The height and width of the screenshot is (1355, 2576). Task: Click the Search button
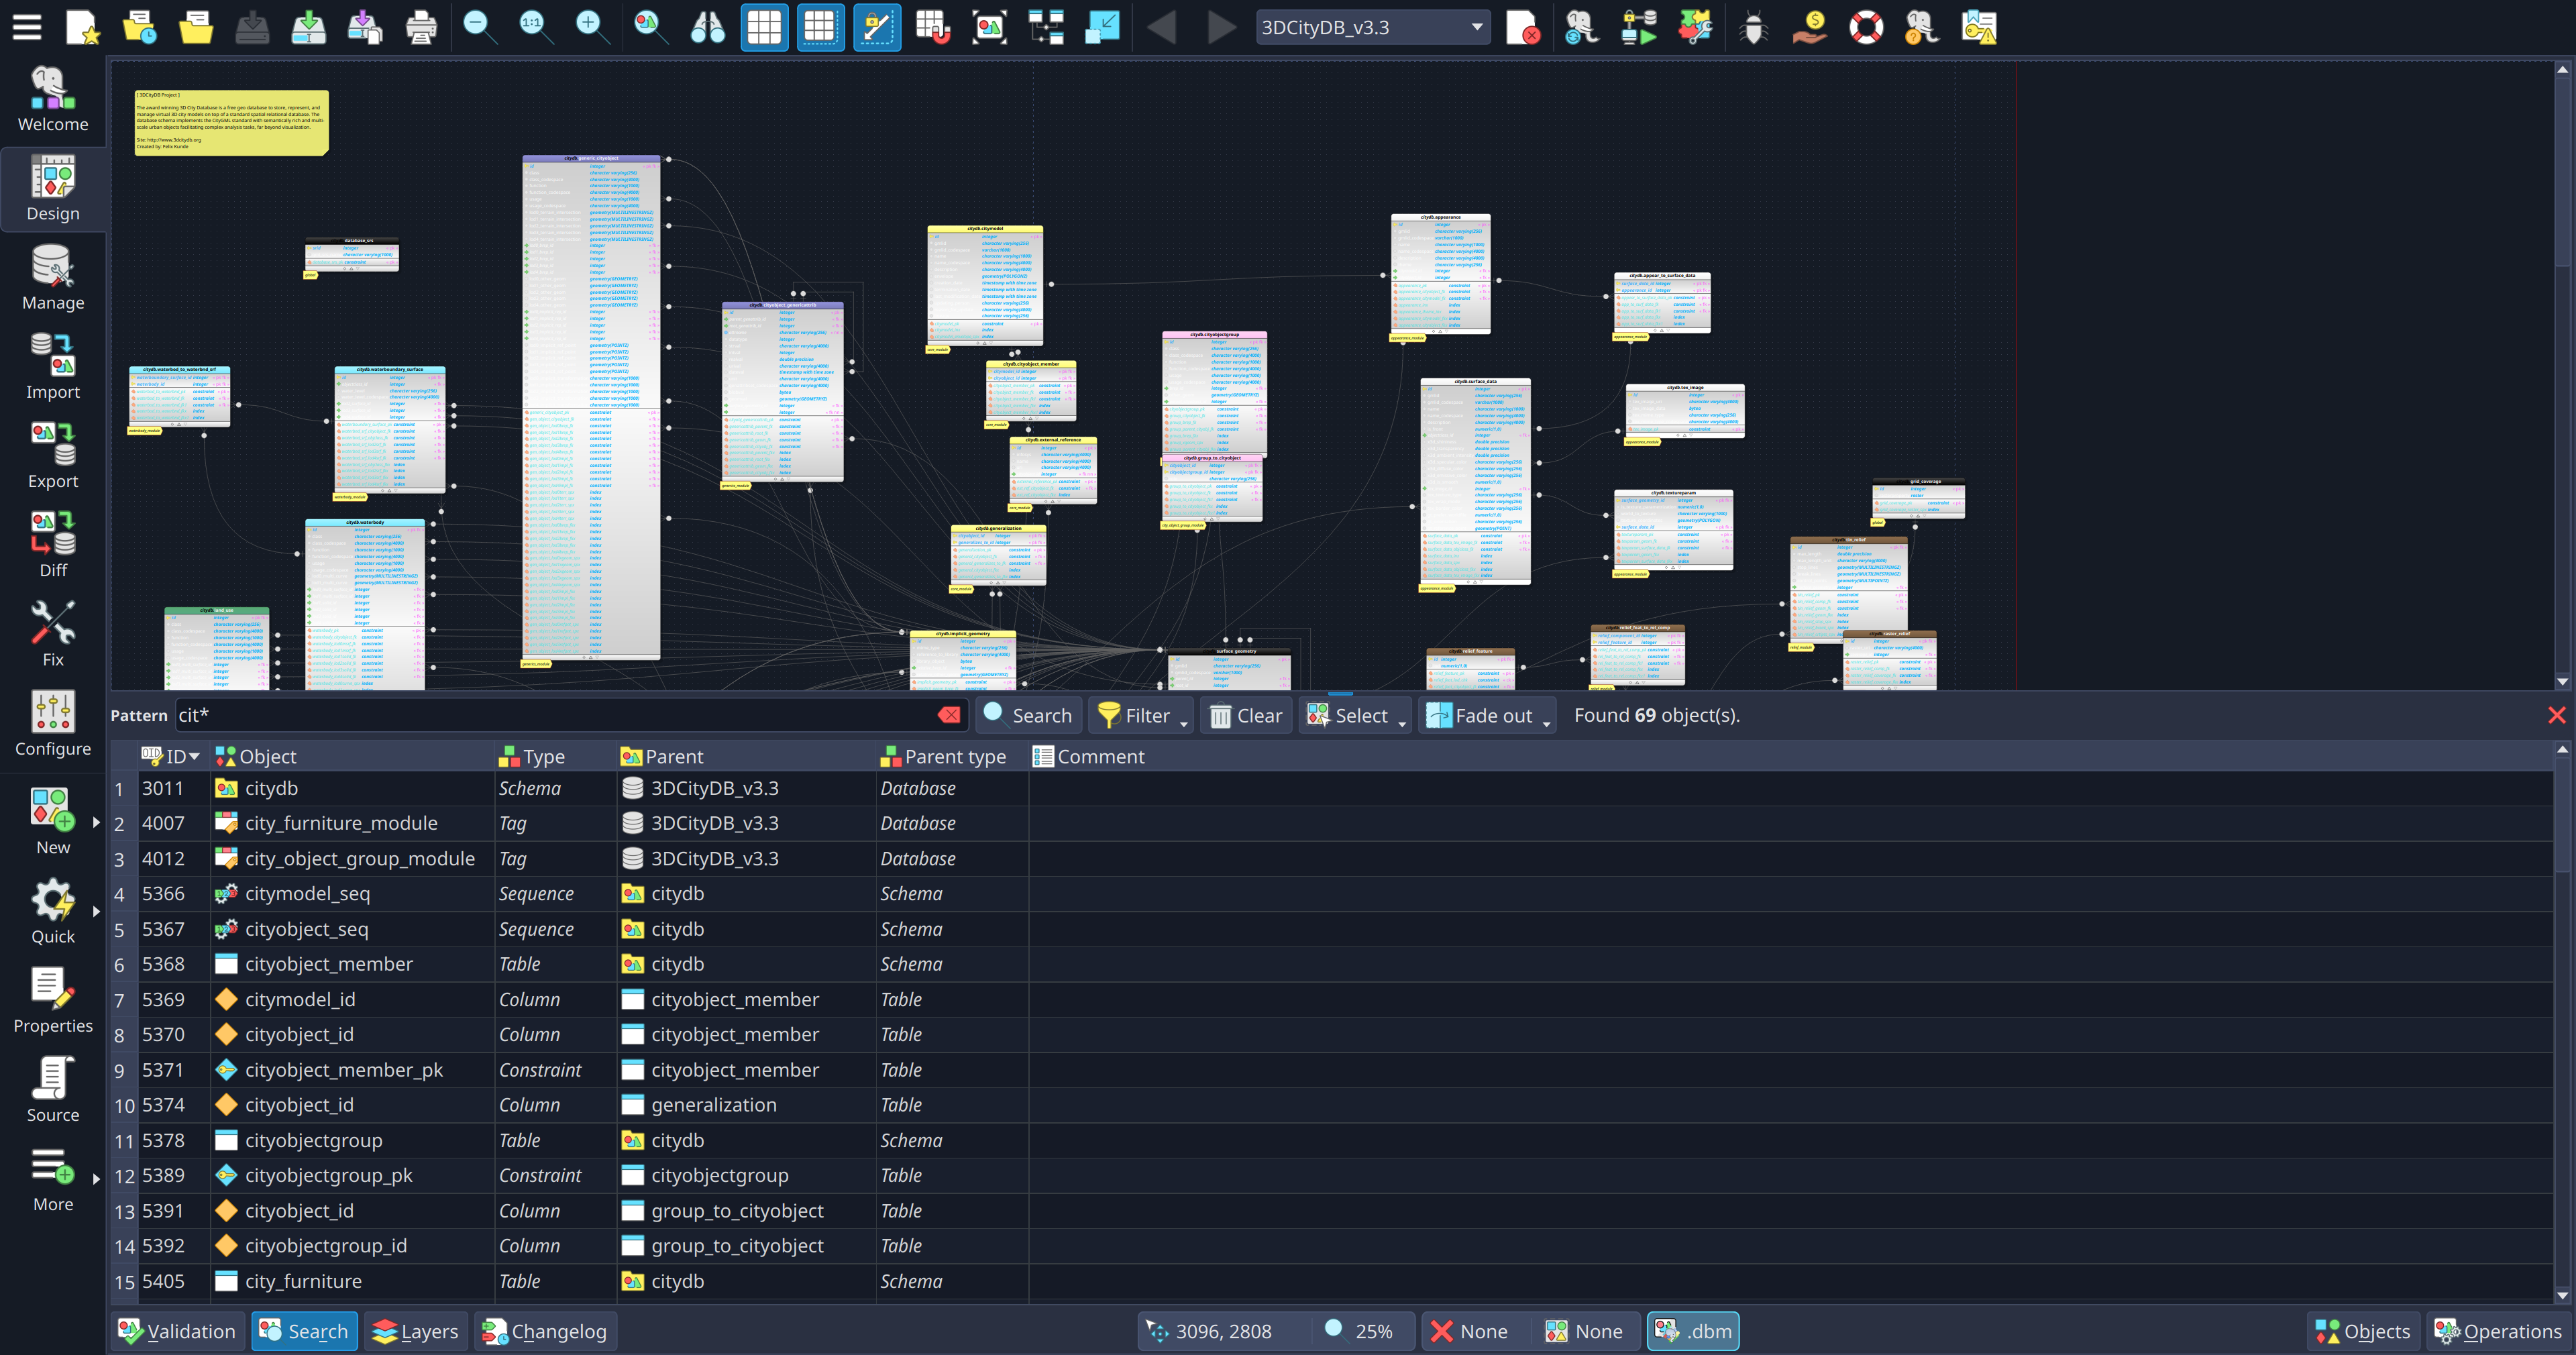1028,715
